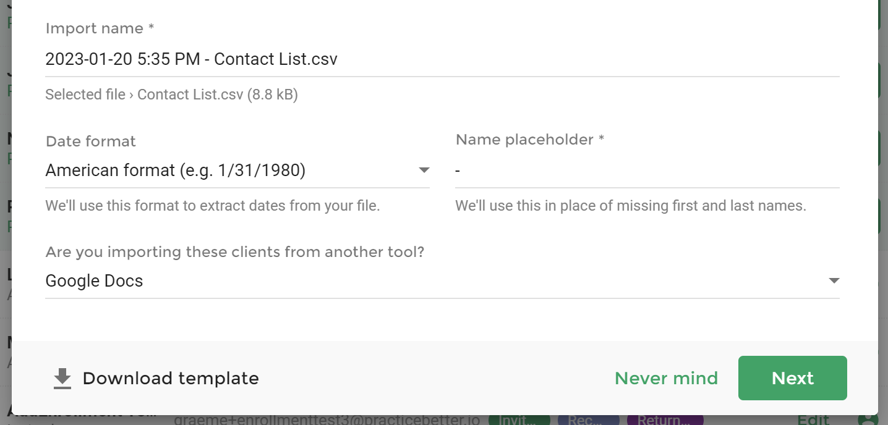This screenshot has height=425, width=888.
Task: Click the Name placeholder label
Action: point(530,140)
